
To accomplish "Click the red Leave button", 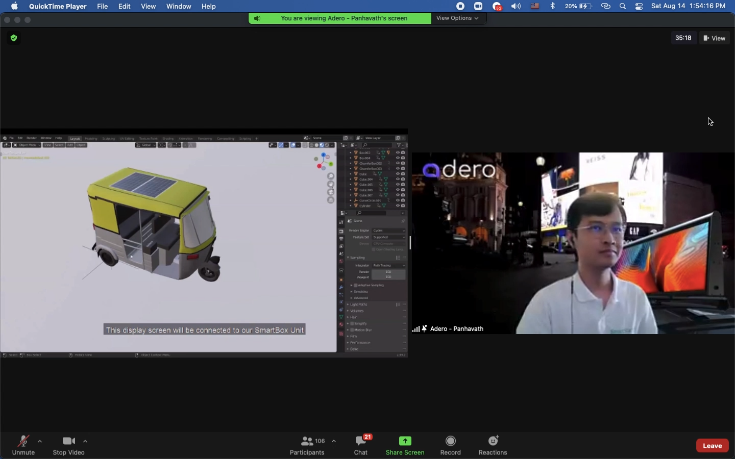I will 713,446.
